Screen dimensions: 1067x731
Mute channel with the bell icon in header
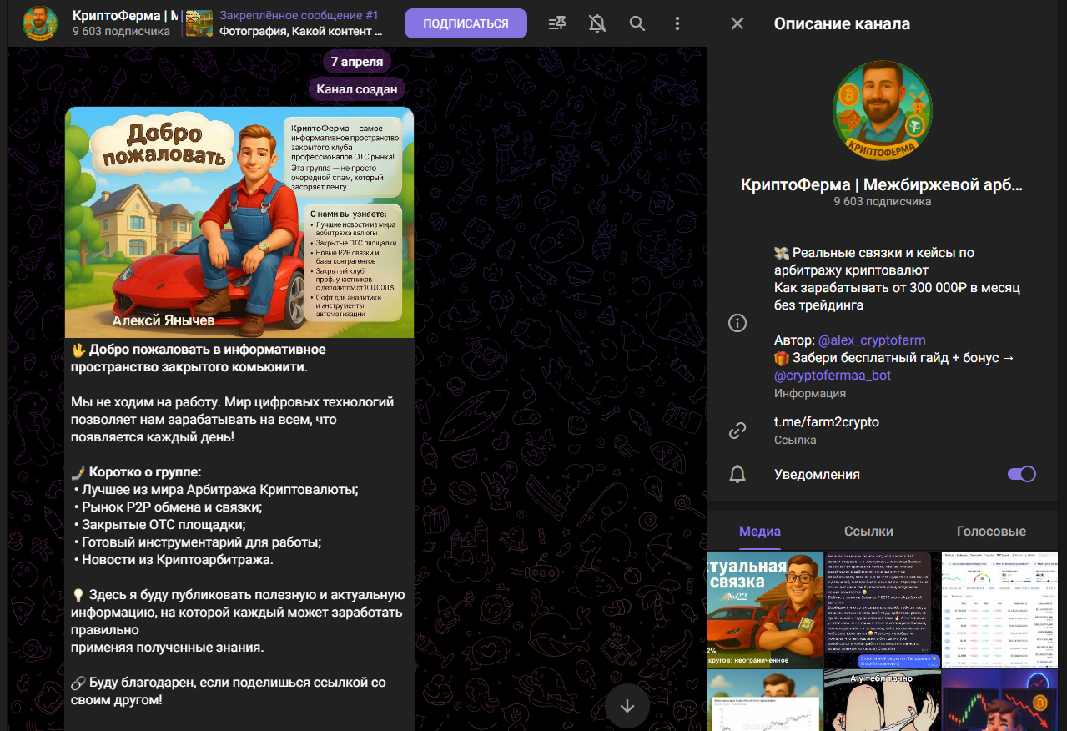[x=597, y=23]
